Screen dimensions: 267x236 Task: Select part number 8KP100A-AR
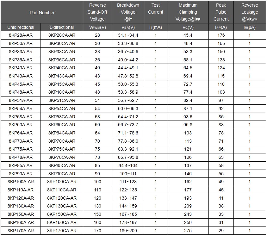pyautogui.click(x=21, y=182)
